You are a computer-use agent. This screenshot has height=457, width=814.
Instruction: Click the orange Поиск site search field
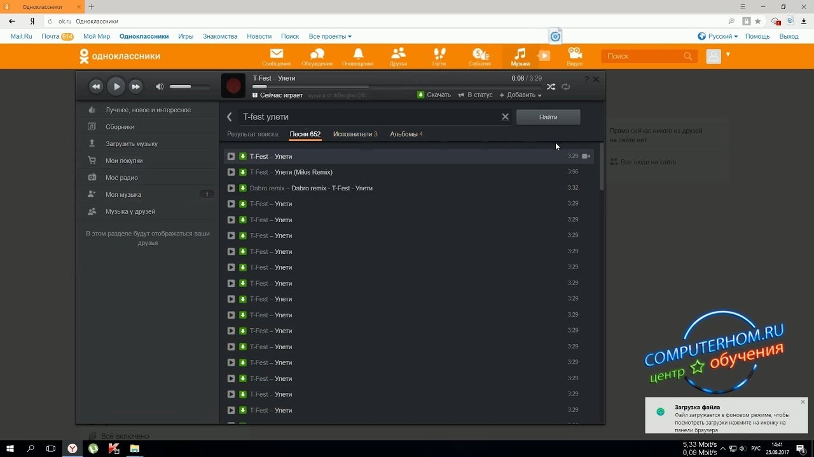[649, 56]
